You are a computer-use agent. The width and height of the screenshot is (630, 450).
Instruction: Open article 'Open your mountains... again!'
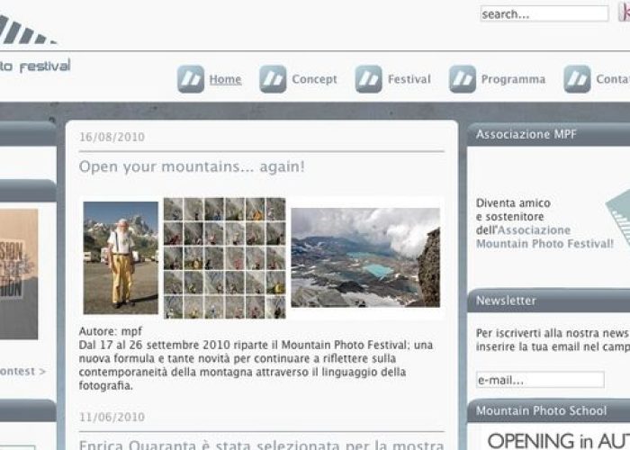click(192, 166)
